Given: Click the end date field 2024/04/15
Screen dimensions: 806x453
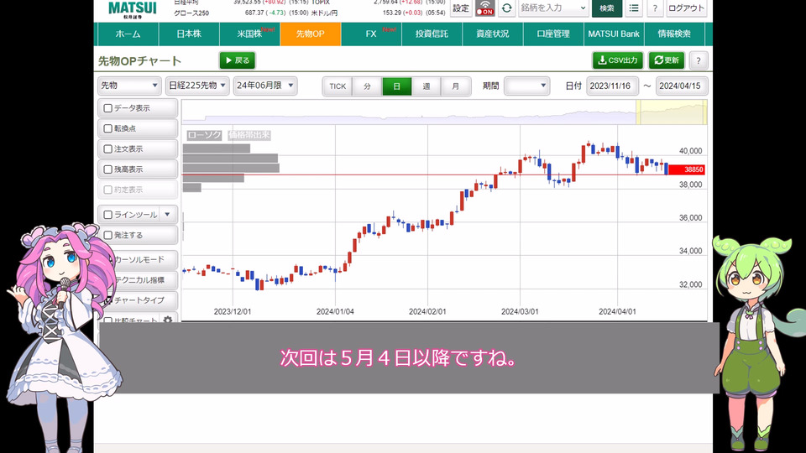Looking at the screenshot, I should 682,86.
